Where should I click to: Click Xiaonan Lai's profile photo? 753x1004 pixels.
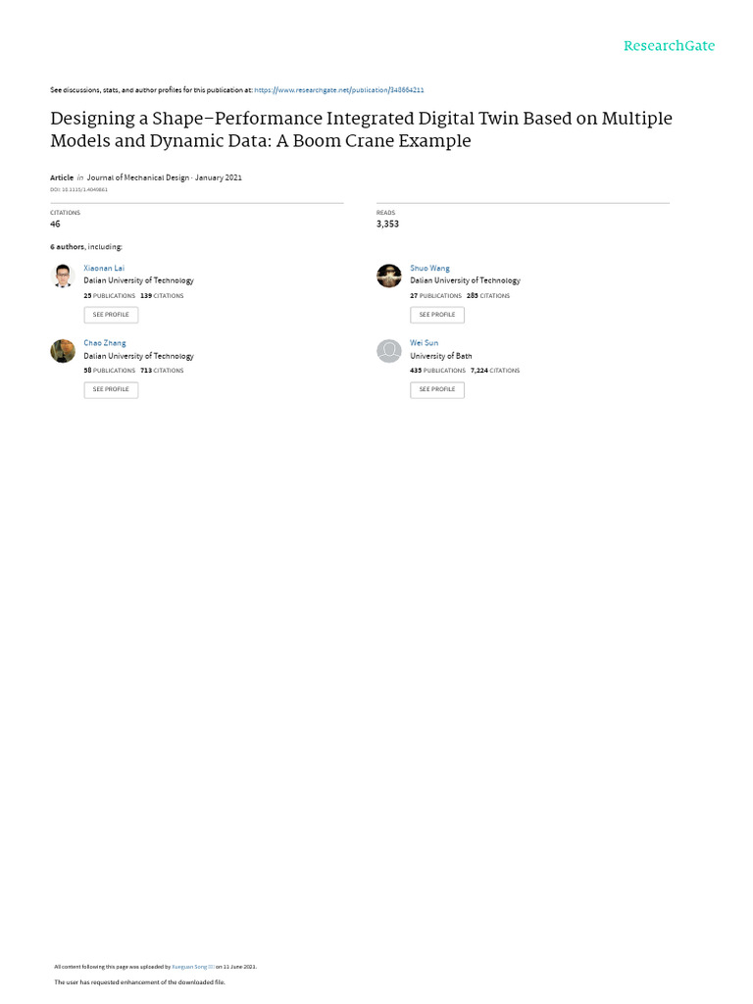(63, 276)
